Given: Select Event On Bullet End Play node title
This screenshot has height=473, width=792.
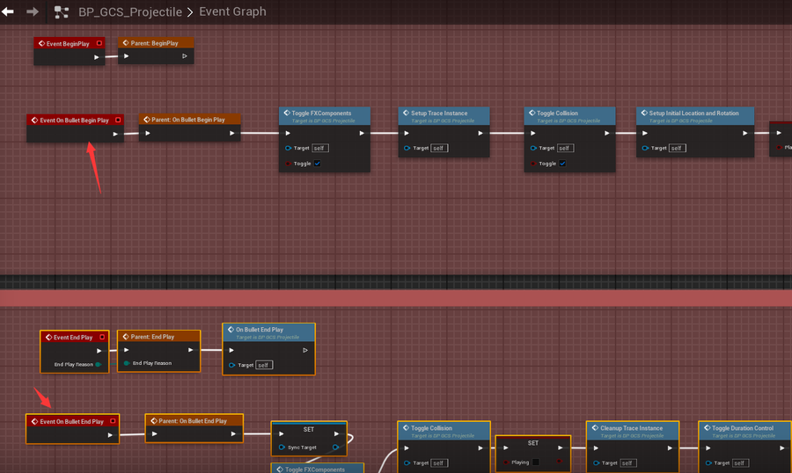Looking at the screenshot, I should [x=72, y=421].
